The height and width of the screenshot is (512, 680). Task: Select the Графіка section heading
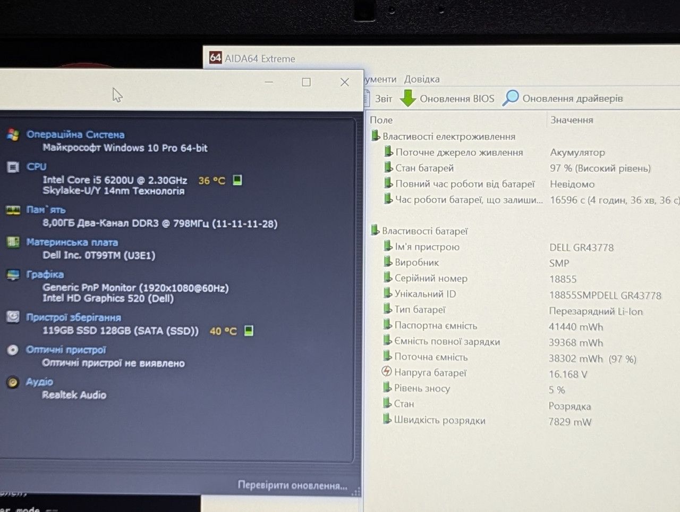coord(45,274)
